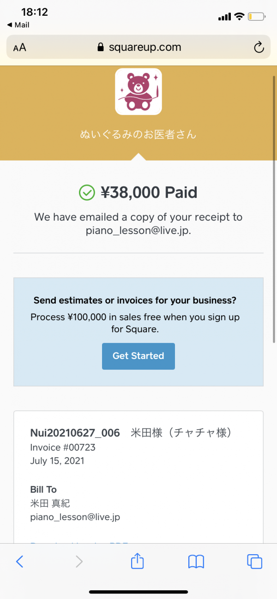The height and width of the screenshot is (599, 277).
Task: Open the AA text size menu
Action: [x=20, y=48]
